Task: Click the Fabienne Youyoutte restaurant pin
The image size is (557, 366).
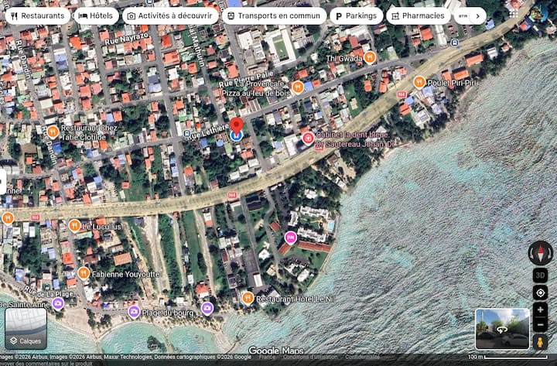Action: tap(84, 273)
